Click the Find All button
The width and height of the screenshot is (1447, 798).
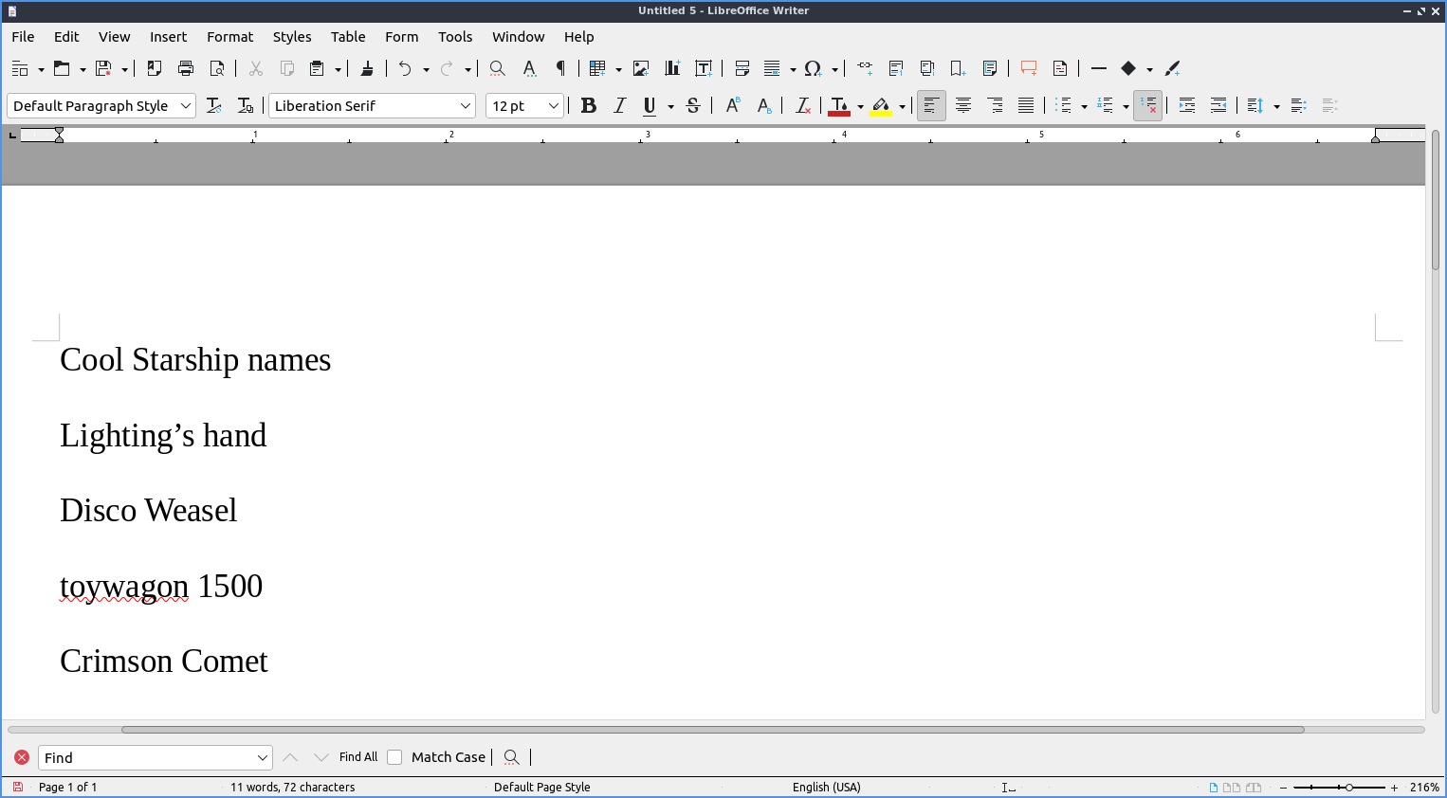358,757
